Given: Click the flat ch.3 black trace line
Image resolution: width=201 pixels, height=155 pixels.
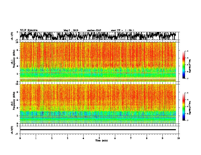Looking at the screenshot, I should tap(98, 130).
